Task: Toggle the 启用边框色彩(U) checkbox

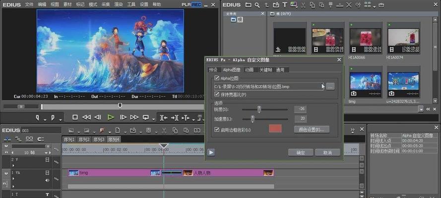Action: [217, 130]
